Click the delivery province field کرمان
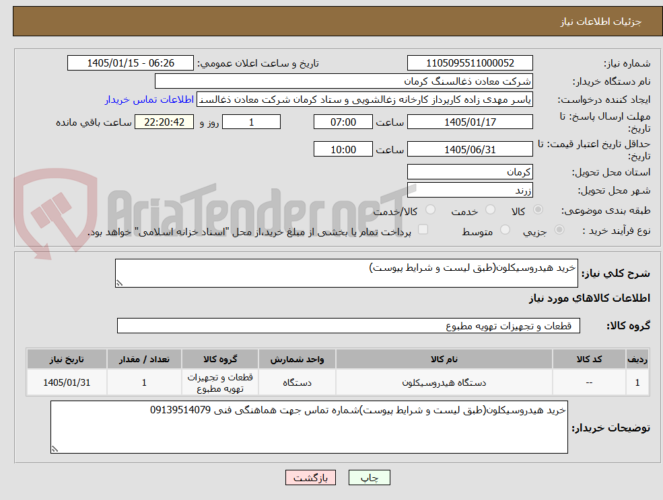Image resolution: width=663 pixels, height=500 pixels. [470, 172]
